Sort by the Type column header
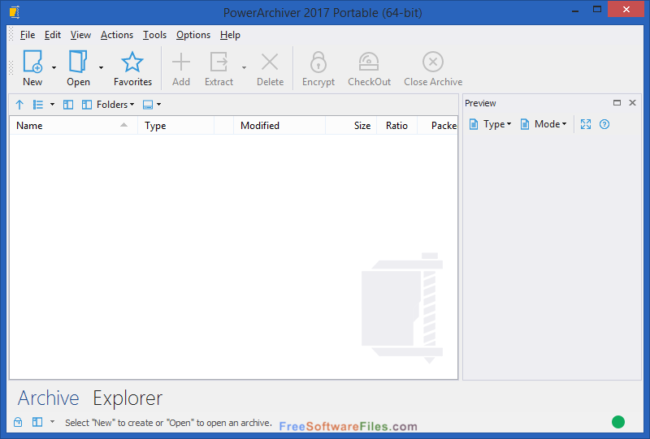This screenshot has width=650, height=439. 175,126
